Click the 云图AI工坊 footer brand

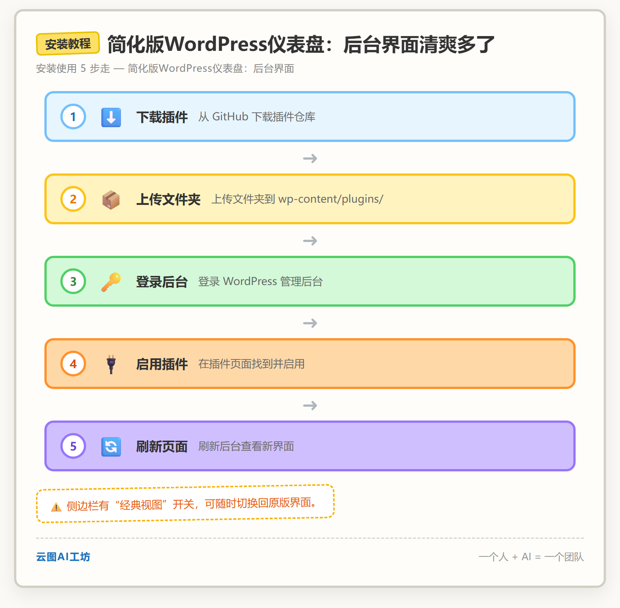[x=63, y=557]
